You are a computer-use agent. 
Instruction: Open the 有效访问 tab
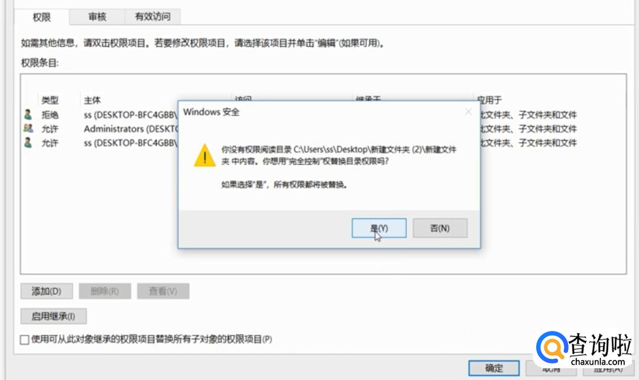pyautogui.click(x=153, y=17)
